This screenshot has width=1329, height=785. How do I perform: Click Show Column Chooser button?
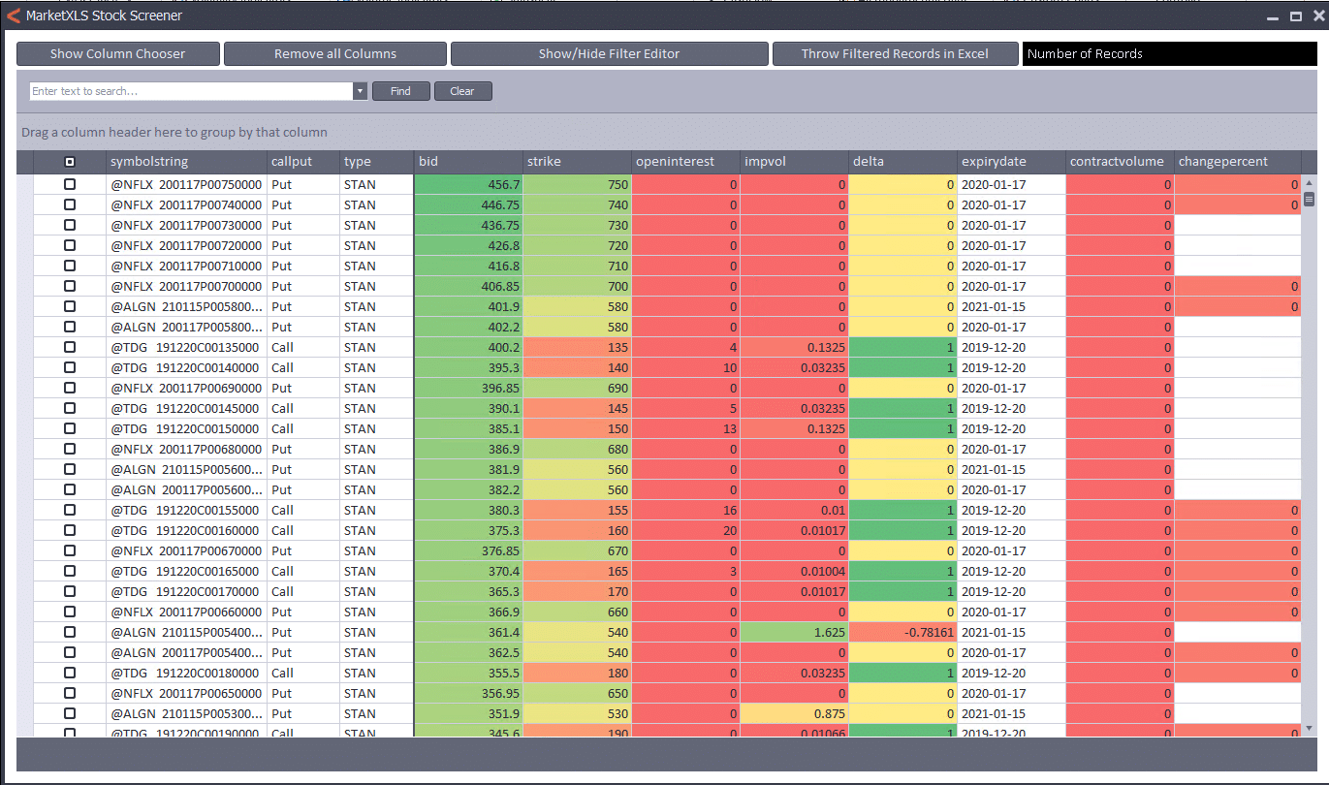(118, 54)
